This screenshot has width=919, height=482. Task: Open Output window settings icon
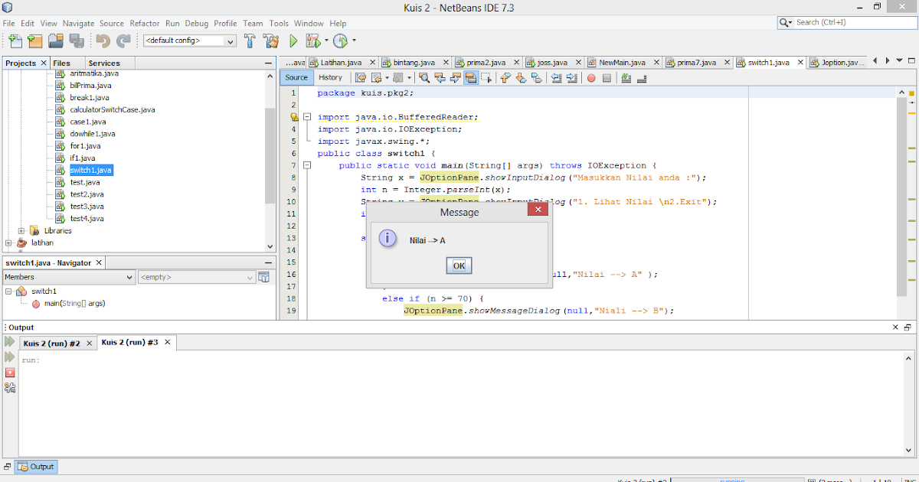[x=10, y=388]
